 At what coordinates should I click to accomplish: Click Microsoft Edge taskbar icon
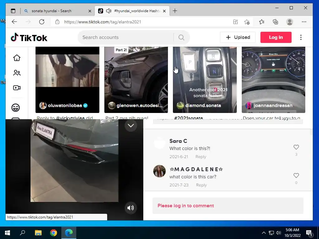pos(69,233)
